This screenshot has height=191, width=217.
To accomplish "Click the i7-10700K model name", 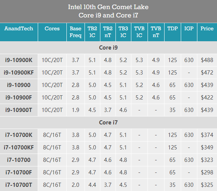I will click(19, 135).
